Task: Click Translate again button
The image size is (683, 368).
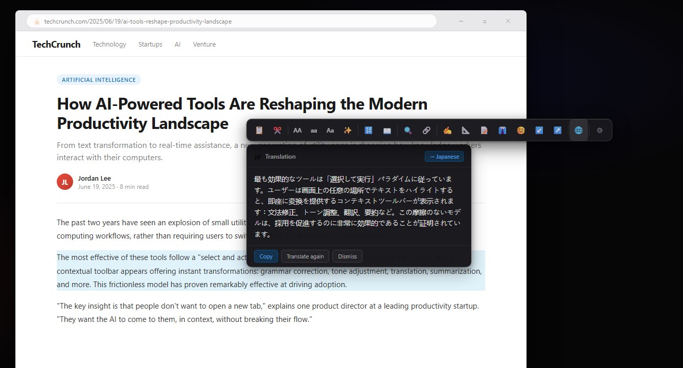Action: 305,256
